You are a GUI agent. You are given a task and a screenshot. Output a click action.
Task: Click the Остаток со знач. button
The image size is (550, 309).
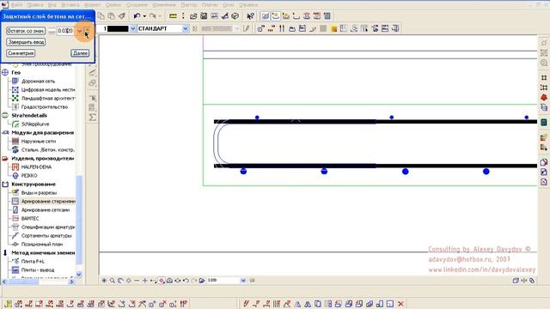[26, 31]
